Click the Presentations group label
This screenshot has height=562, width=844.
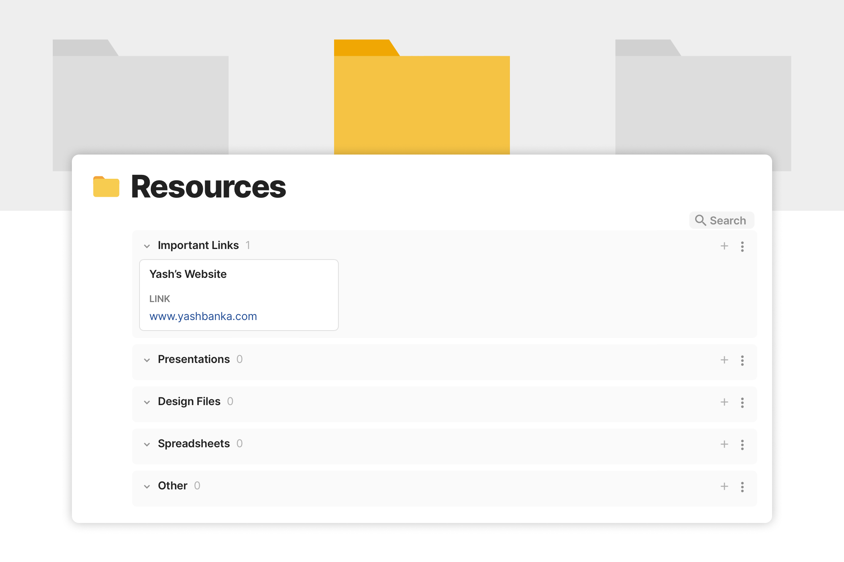[194, 359]
